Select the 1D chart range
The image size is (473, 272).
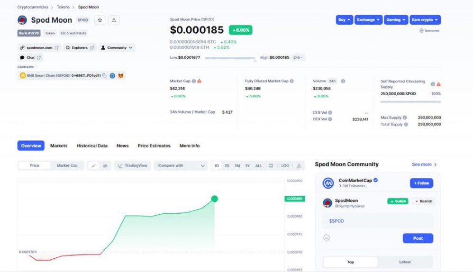tap(217, 165)
